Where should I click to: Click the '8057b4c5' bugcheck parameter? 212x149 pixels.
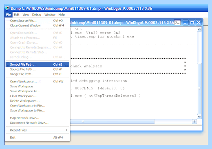tap(84, 88)
